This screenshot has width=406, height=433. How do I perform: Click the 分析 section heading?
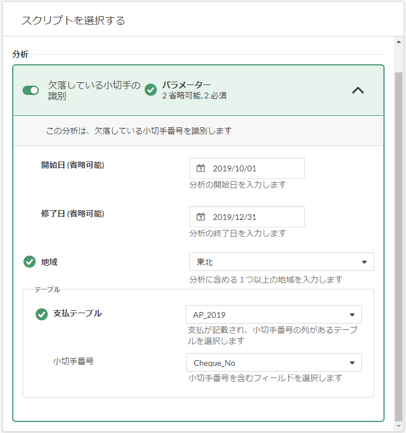[x=20, y=54]
